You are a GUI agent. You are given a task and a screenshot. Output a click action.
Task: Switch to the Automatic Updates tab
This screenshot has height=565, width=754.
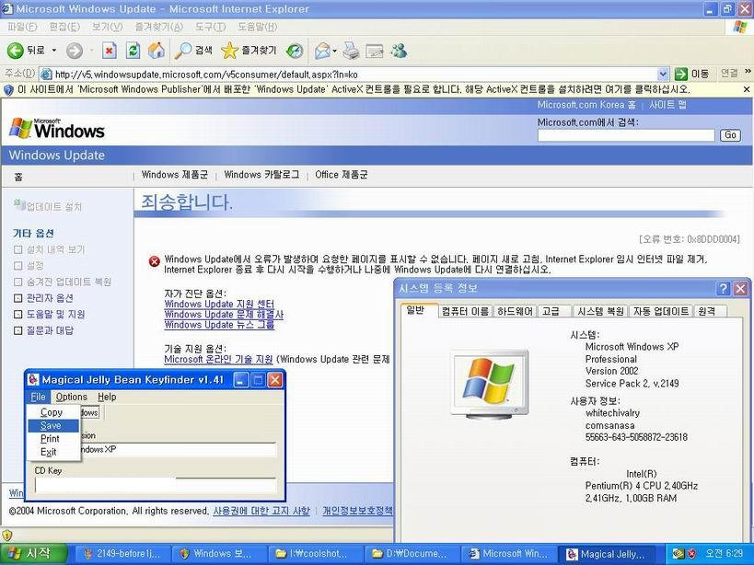[x=660, y=311]
